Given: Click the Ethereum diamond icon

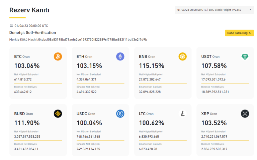Looking at the screenshot, I should (x=120, y=56).
